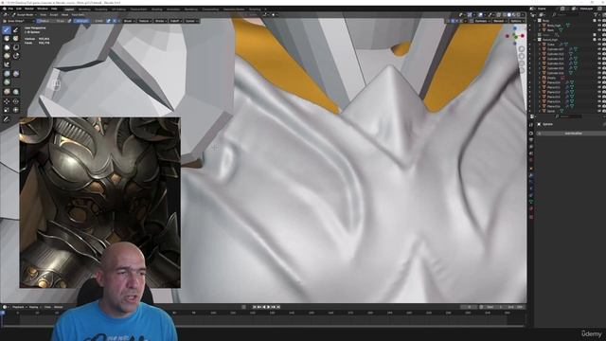This screenshot has height=341, width=606.
Task: Toggle viewport gizmo visibility icon
Action: pos(470,15)
